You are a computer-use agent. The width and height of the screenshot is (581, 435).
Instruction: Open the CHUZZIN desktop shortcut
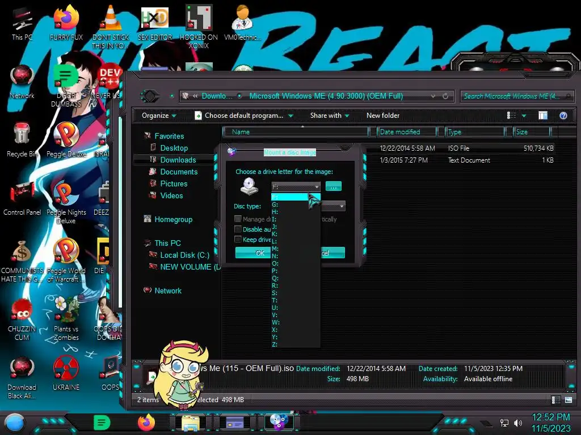pos(22,319)
